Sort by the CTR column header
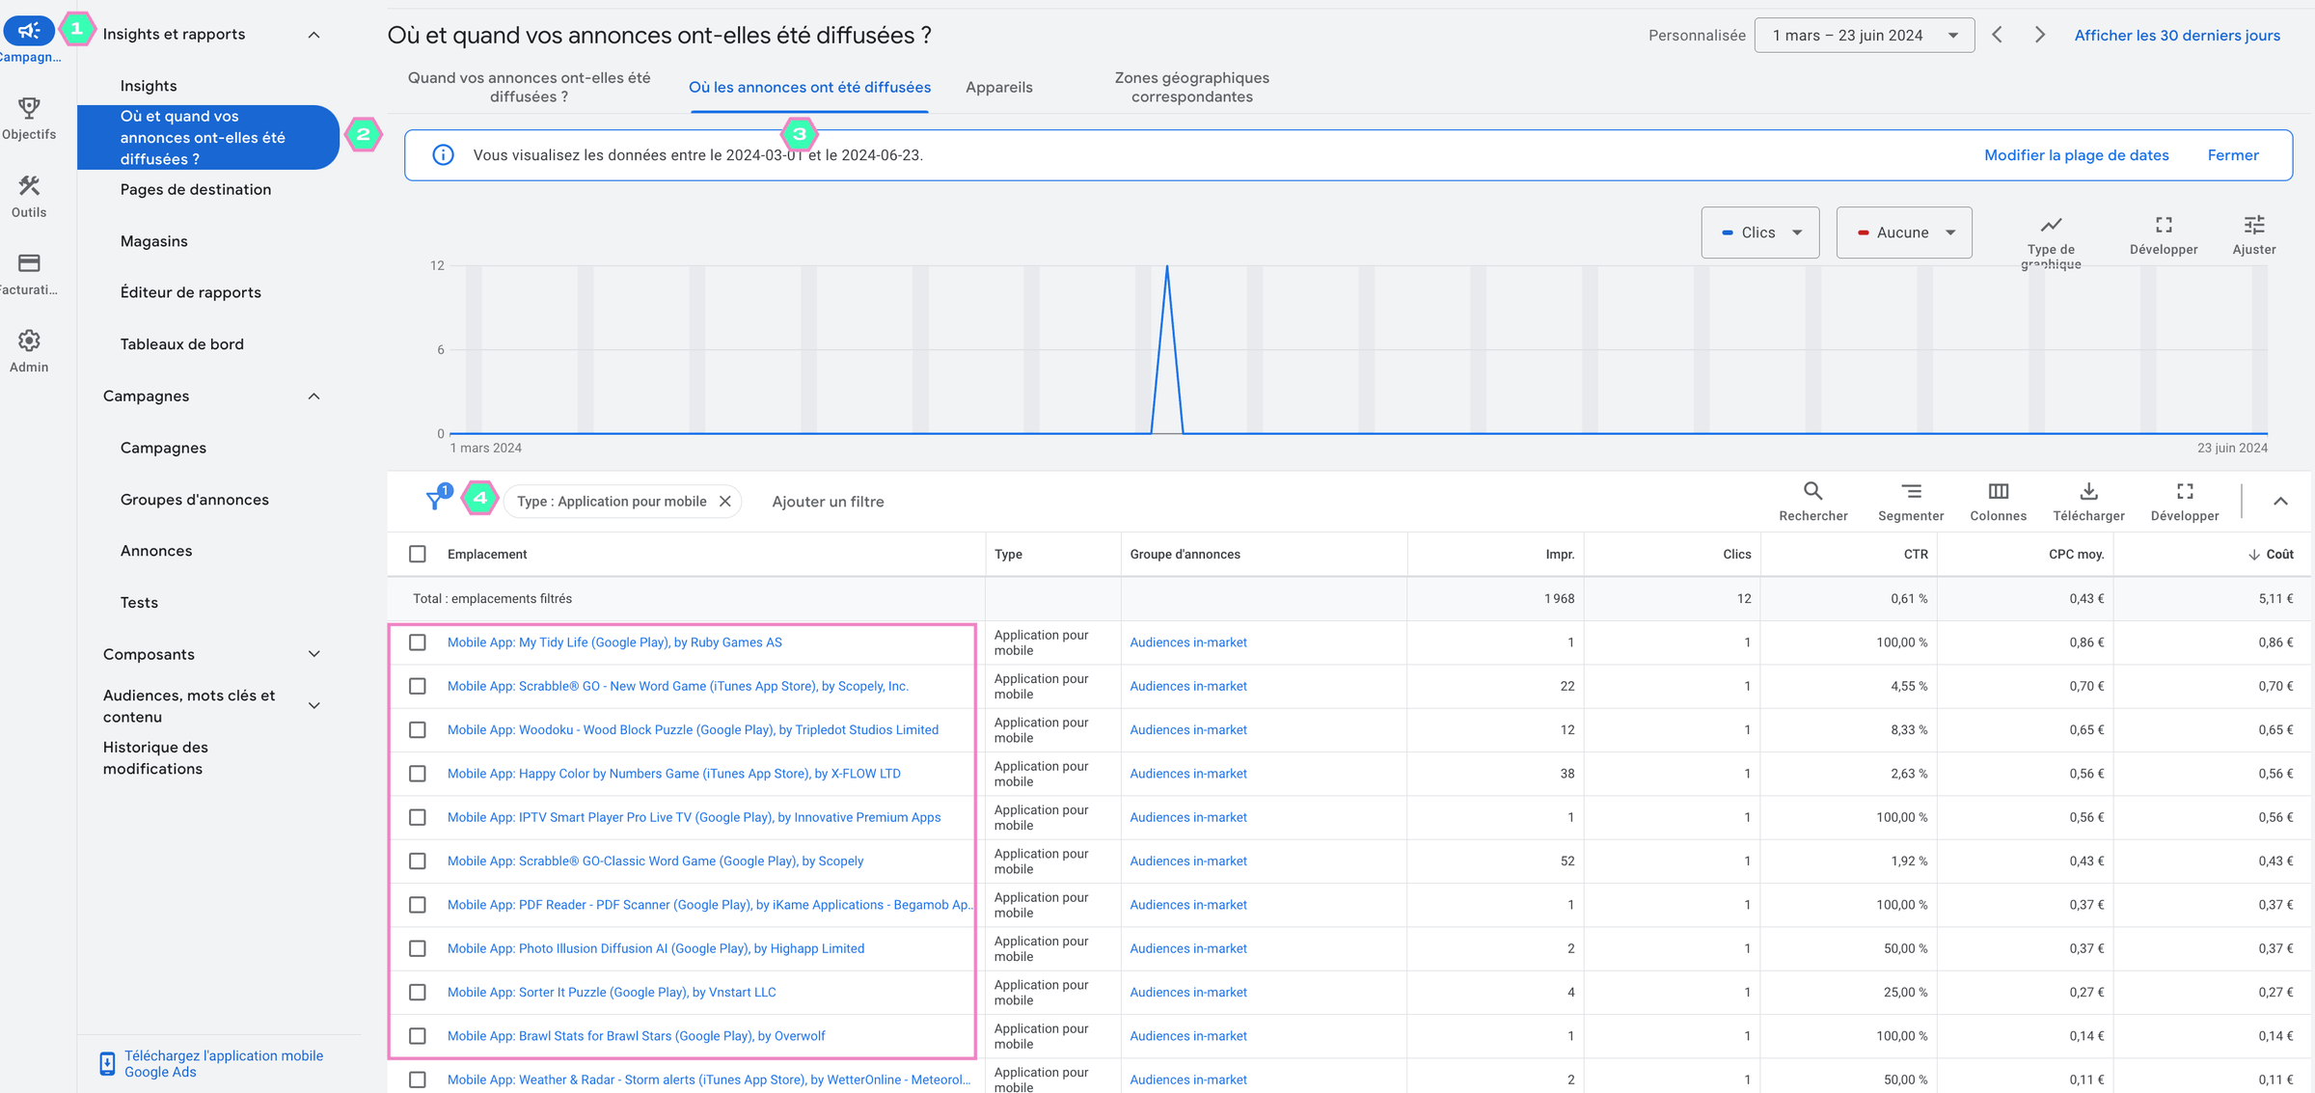The image size is (2315, 1093). tap(1916, 554)
